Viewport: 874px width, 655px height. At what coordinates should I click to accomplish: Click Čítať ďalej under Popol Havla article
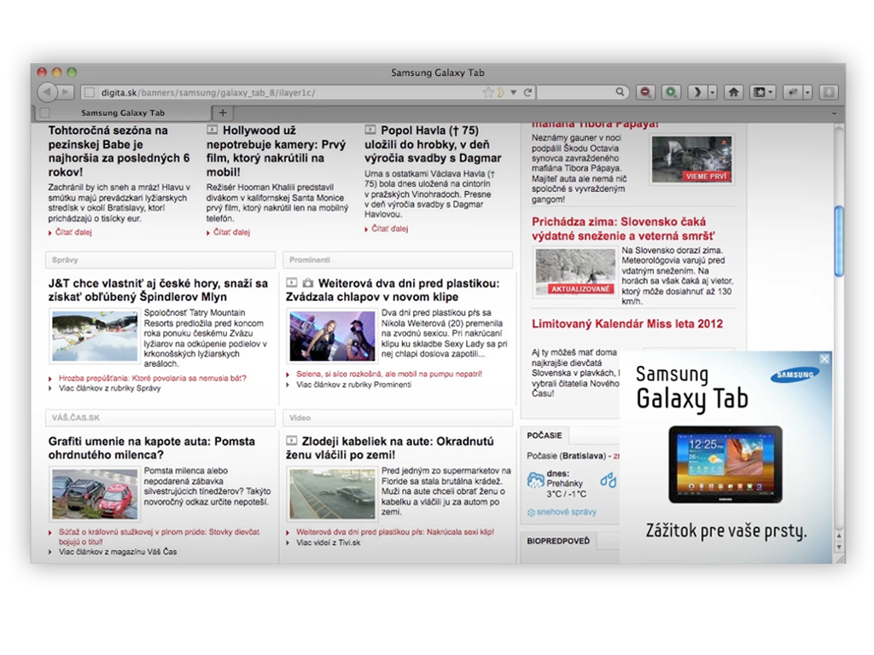click(389, 229)
